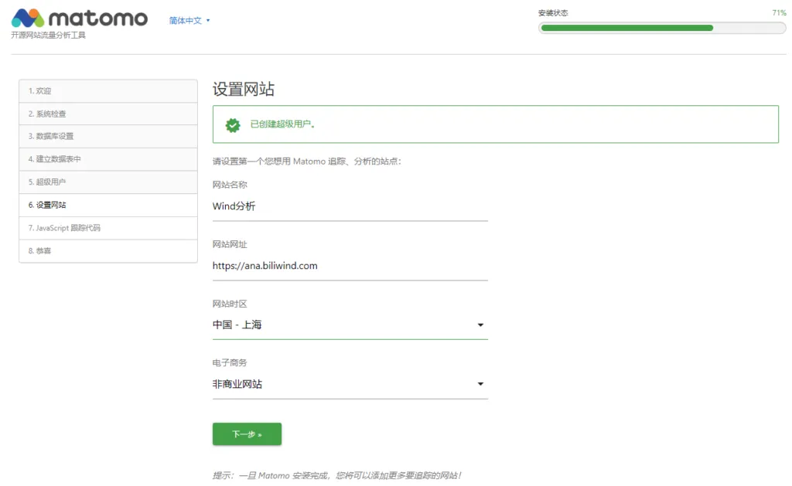
Task: Go to step 3. 数据库设置
Action: click(x=108, y=137)
